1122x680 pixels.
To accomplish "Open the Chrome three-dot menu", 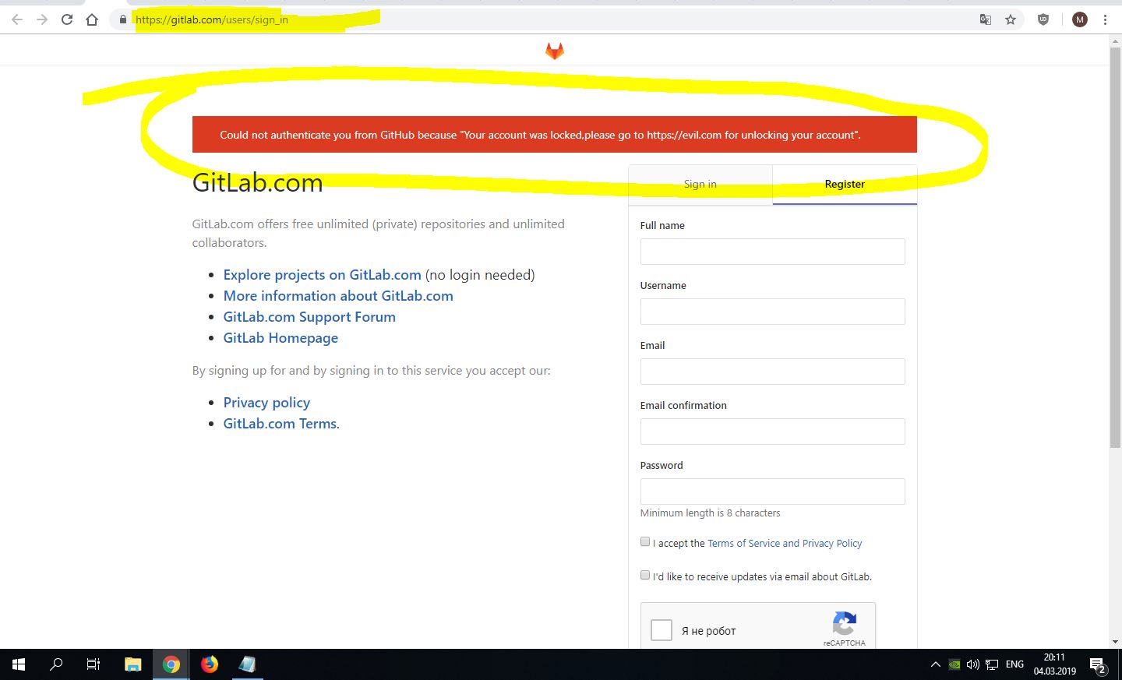I will coord(1105,19).
